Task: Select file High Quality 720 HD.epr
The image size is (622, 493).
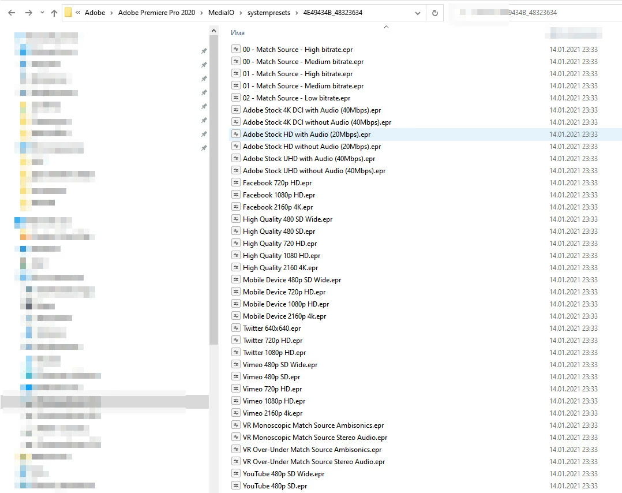Action: click(x=280, y=243)
